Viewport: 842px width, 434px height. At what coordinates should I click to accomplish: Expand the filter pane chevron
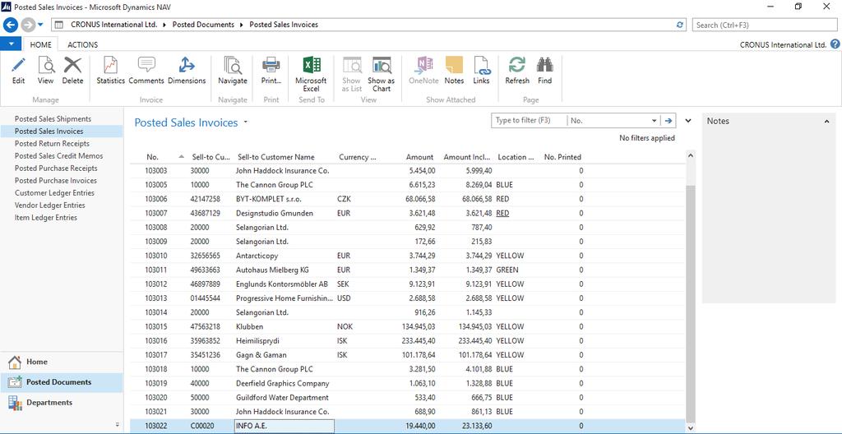pyautogui.click(x=688, y=121)
